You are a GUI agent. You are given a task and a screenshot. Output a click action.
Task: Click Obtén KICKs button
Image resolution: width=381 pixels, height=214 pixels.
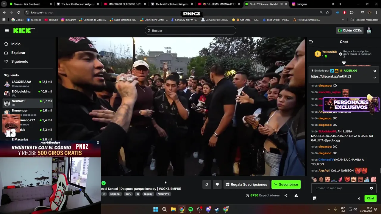coord(350,31)
